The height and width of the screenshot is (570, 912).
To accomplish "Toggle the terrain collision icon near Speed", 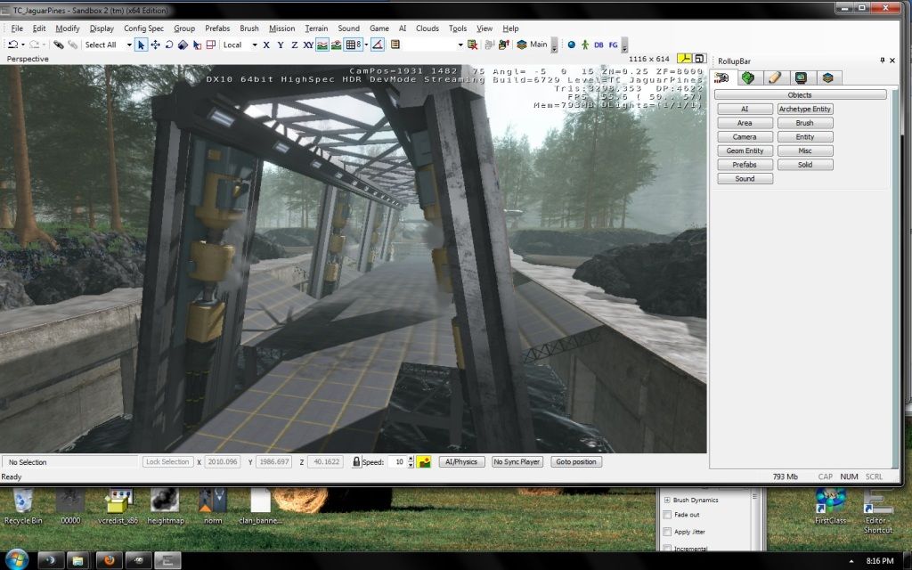I will (424, 462).
